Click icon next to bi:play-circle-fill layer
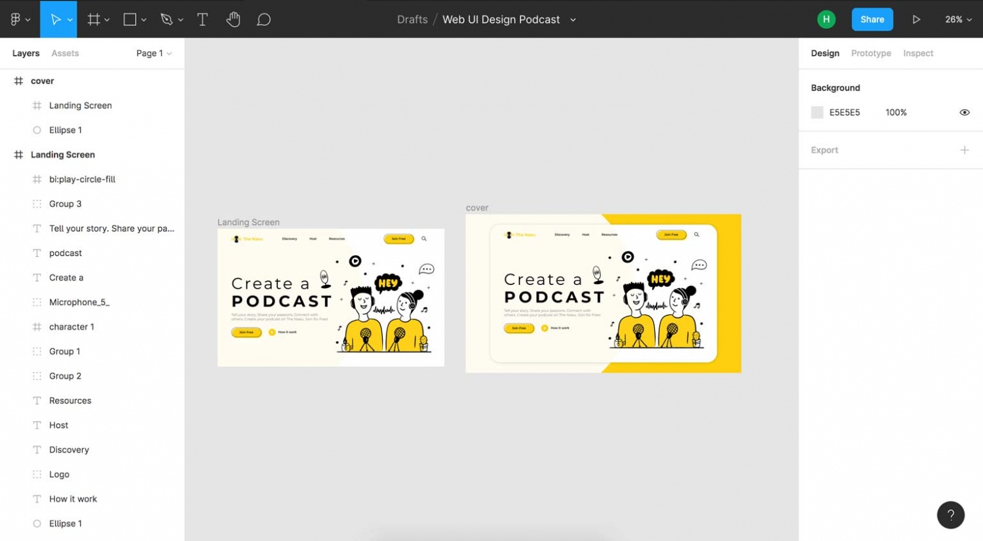The height and width of the screenshot is (541, 983). tap(37, 179)
